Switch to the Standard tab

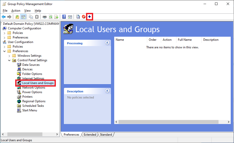(x=106, y=134)
